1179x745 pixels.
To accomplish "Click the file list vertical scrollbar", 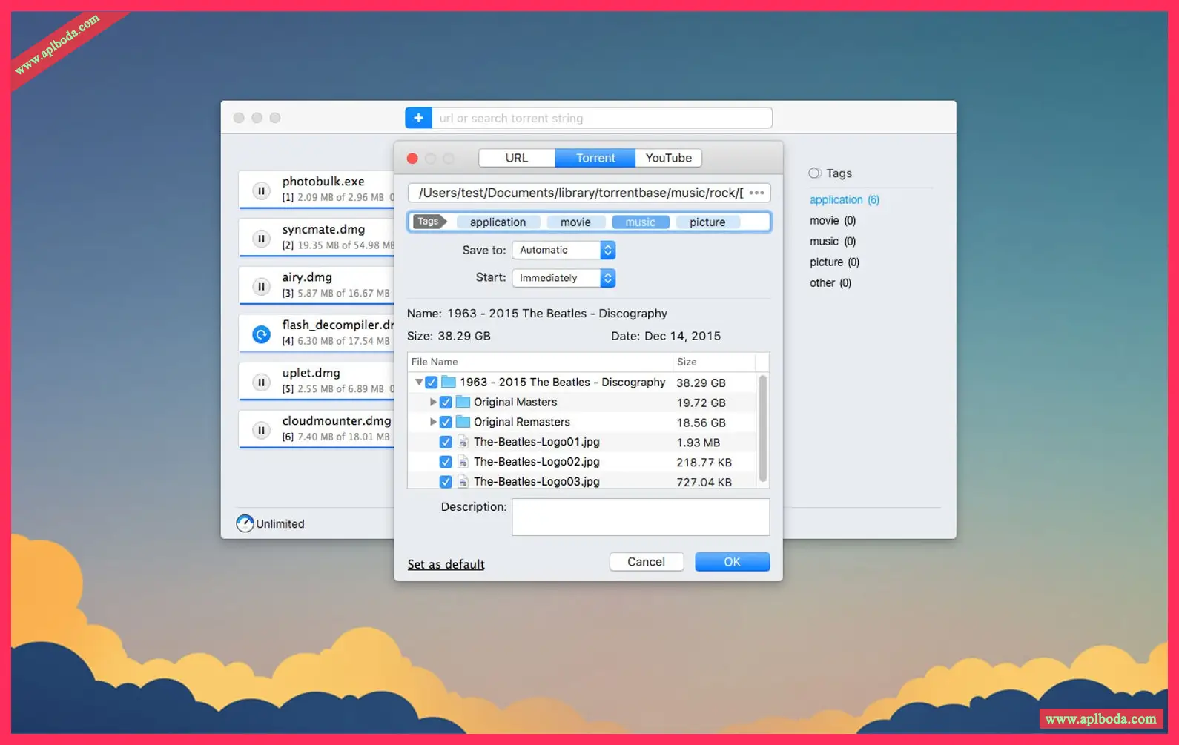I will (762, 428).
